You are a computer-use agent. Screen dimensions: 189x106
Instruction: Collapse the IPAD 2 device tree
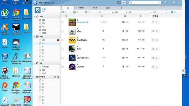pos(34,77)
